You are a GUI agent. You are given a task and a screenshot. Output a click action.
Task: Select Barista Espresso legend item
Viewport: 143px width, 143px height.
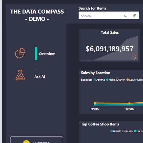(x=122, y=131)
